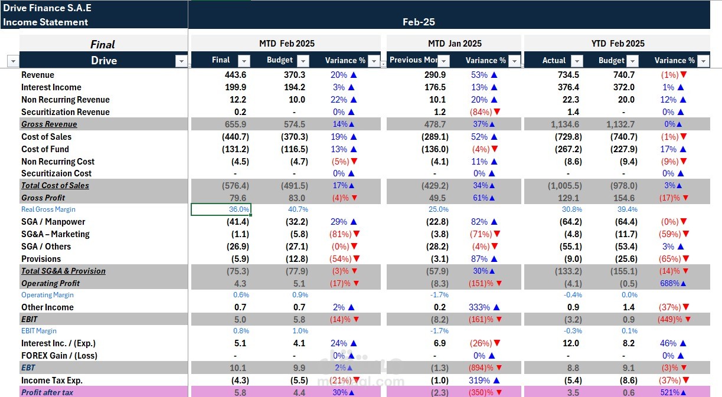The width and height of the screenshot is (722, 397).
Task: Open the Previous Month column filter dropdown
Action: [444, 61]
